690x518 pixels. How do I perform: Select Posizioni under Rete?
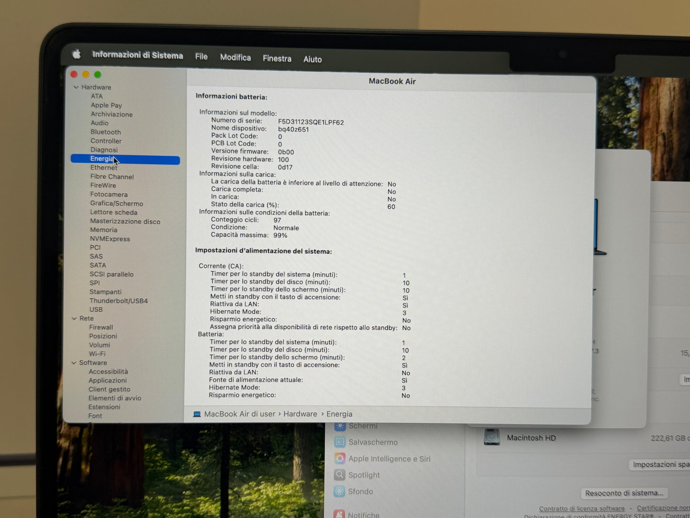pyautogui.click(x=103, y=336)
